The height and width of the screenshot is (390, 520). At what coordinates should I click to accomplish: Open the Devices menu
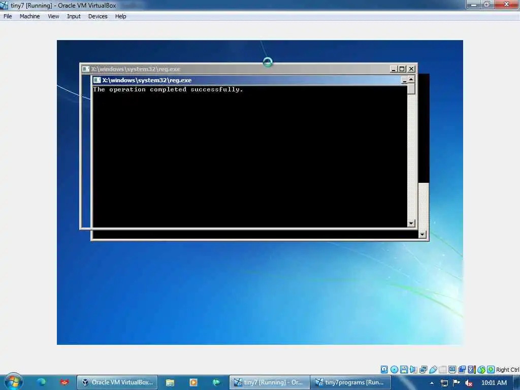[98, 16]
